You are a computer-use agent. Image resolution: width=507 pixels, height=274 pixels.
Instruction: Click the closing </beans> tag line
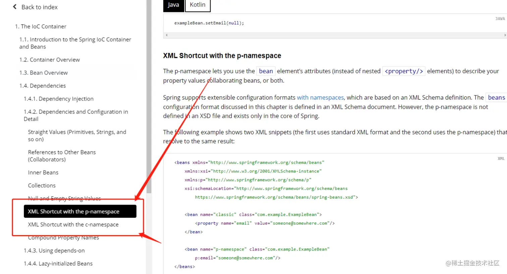(184, 267)
